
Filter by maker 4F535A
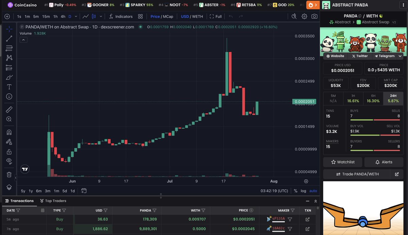tap(290, 219)
